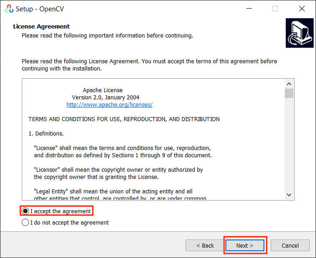This screenshot has height=258, width=316.
Task: Click the "License Agreement" page heading
Action: (41, 26)
